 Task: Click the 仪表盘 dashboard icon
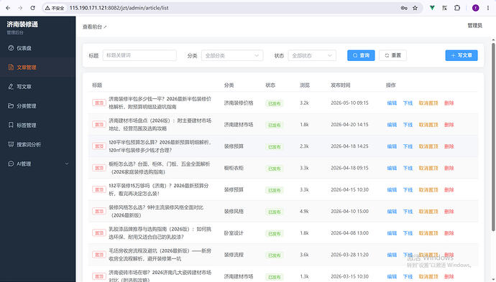click(11, 48)
